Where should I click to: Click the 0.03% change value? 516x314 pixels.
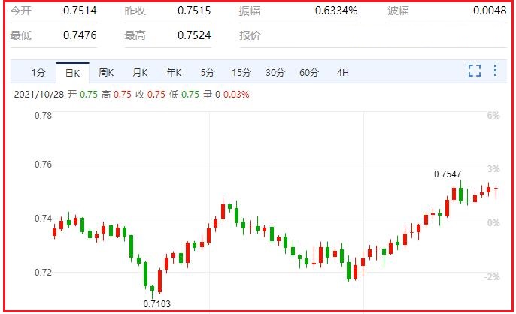236,95
